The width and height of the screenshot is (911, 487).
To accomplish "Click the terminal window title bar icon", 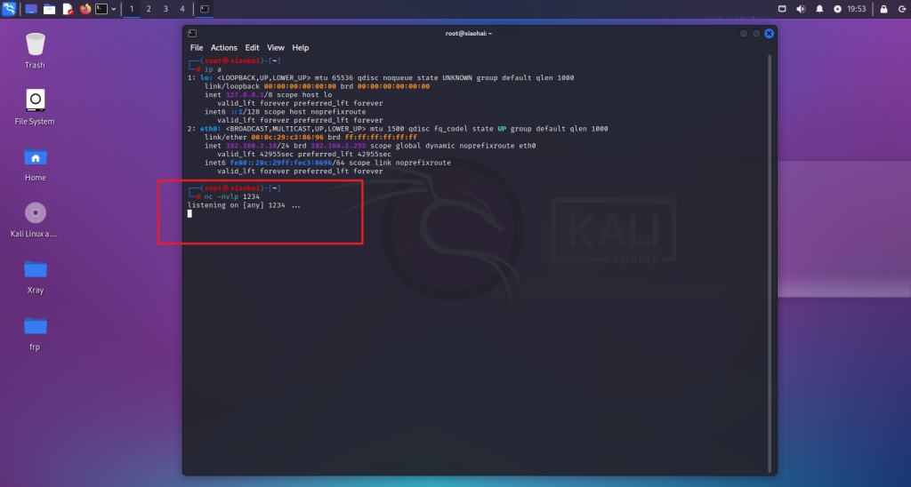I will [x=192, y=34].
